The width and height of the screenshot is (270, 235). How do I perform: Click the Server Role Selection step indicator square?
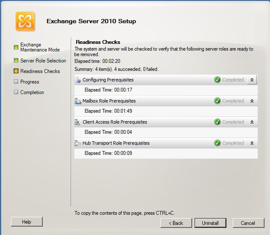[16, 60]
